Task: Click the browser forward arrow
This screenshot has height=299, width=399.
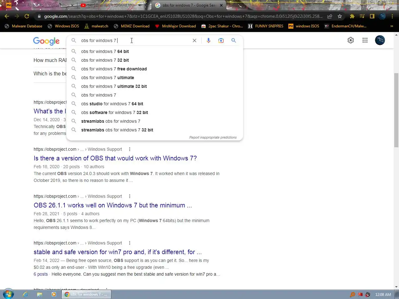Action: coord(17,16)
